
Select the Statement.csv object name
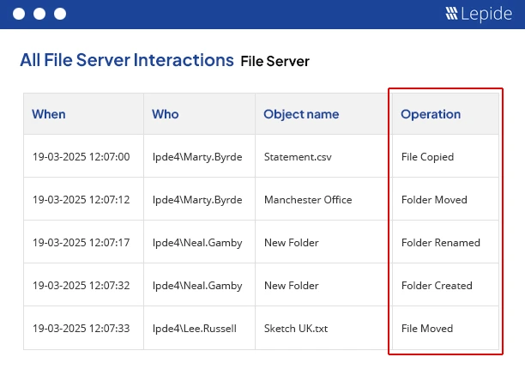(298, 157)
